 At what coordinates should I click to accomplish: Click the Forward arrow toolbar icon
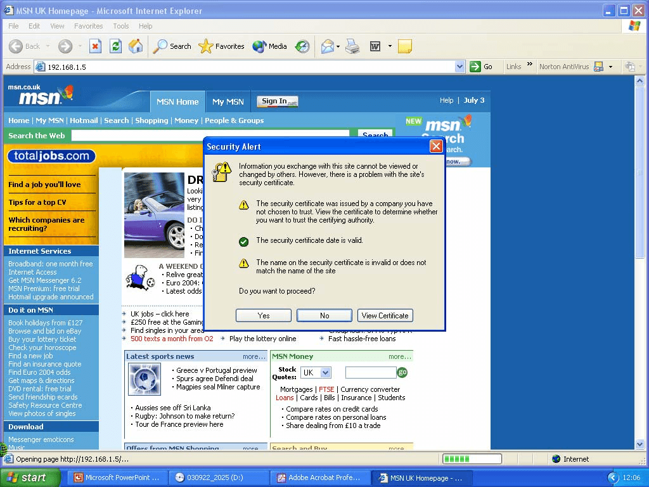[65, 46]
